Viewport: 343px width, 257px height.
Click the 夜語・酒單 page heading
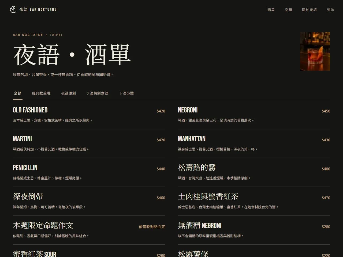click(72, 55)
